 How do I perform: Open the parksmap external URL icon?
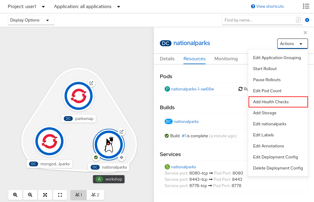[91, 83]
